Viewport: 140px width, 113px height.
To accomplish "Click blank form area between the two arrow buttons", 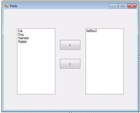I will point(70,54).
